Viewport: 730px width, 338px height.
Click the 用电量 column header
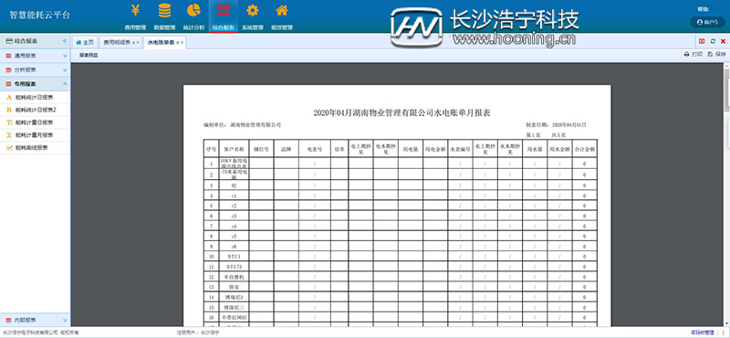(x=410, y=149)
